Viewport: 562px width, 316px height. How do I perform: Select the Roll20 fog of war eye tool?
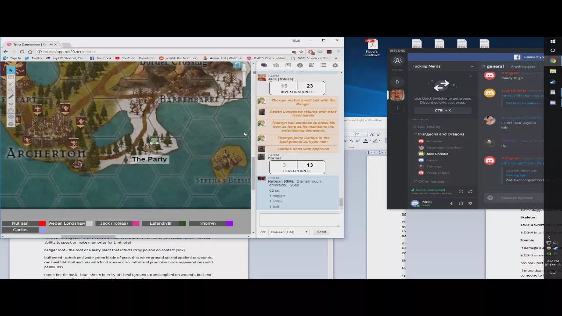pos(11,104)
